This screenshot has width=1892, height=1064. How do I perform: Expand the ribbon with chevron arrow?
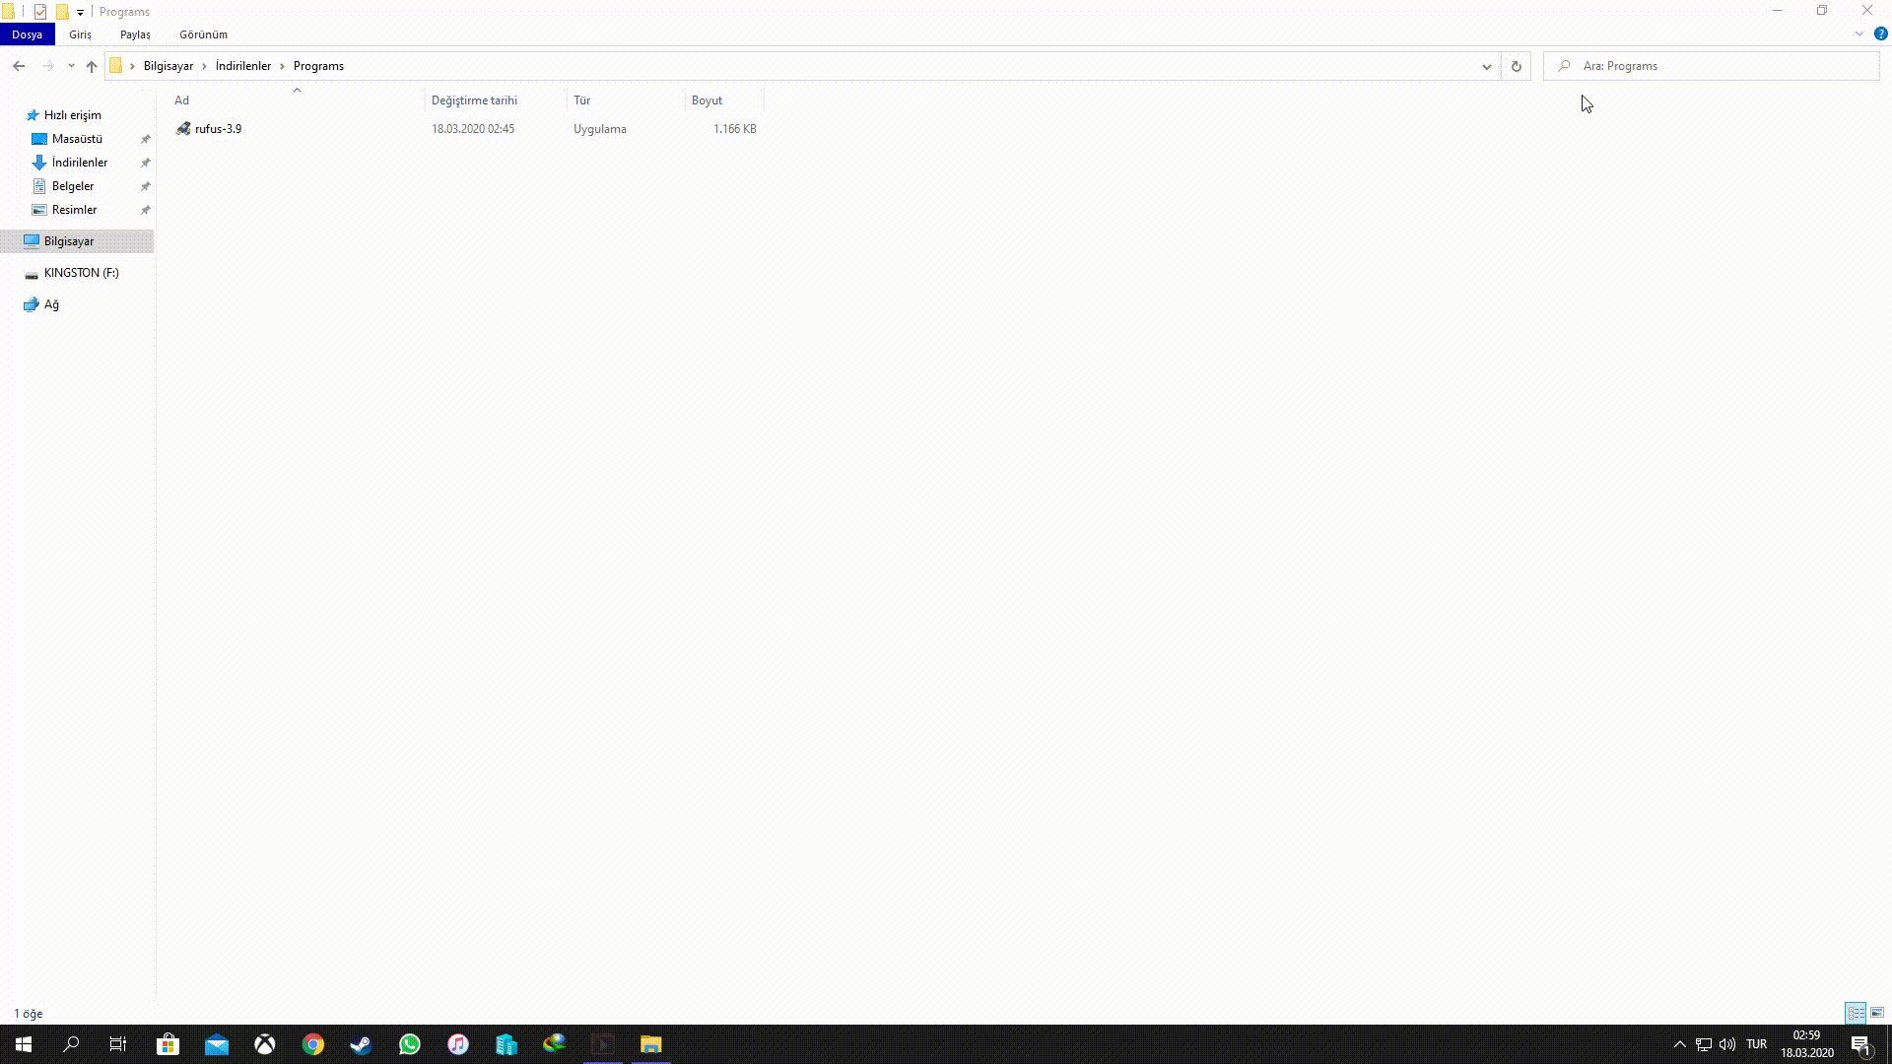pyautogui.click(x=1858, y=33)
